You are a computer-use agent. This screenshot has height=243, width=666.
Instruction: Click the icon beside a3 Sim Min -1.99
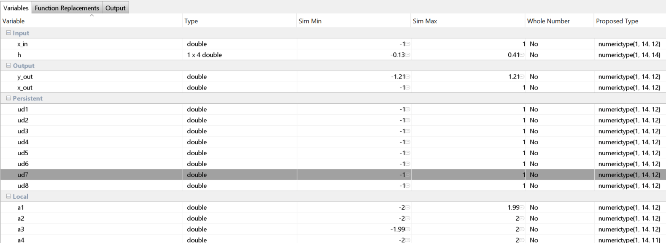click(x=408, y=229)
